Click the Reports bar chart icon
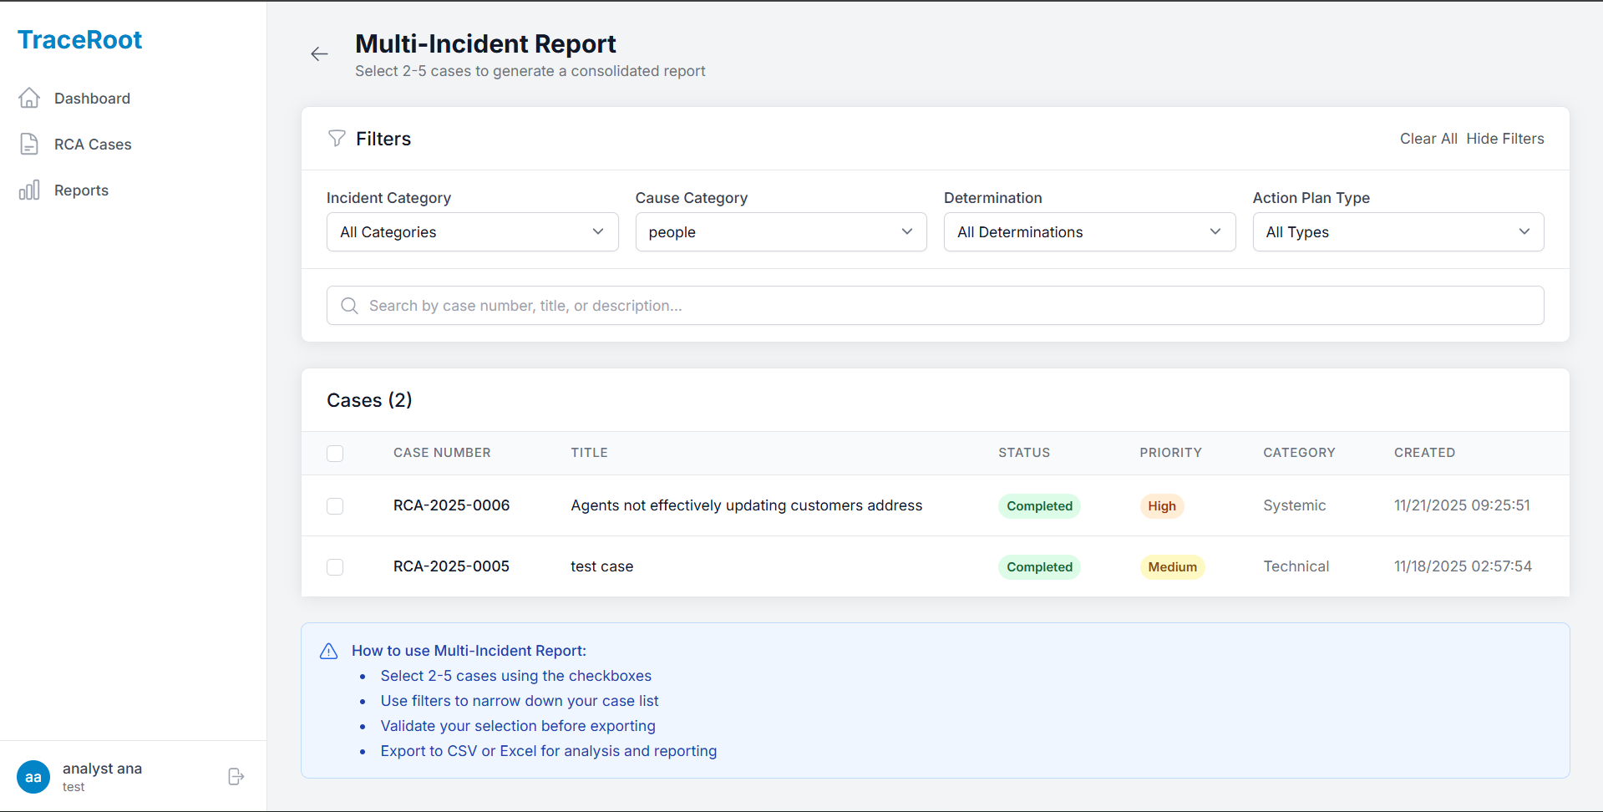The width and height of the screenshot is (1603, 812). pyautogui.click(x=29, y=190)
